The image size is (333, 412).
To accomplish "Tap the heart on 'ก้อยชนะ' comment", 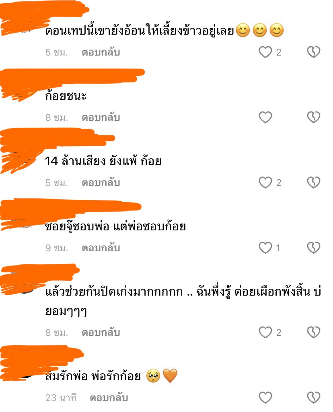I will click(x=265, y=117).
